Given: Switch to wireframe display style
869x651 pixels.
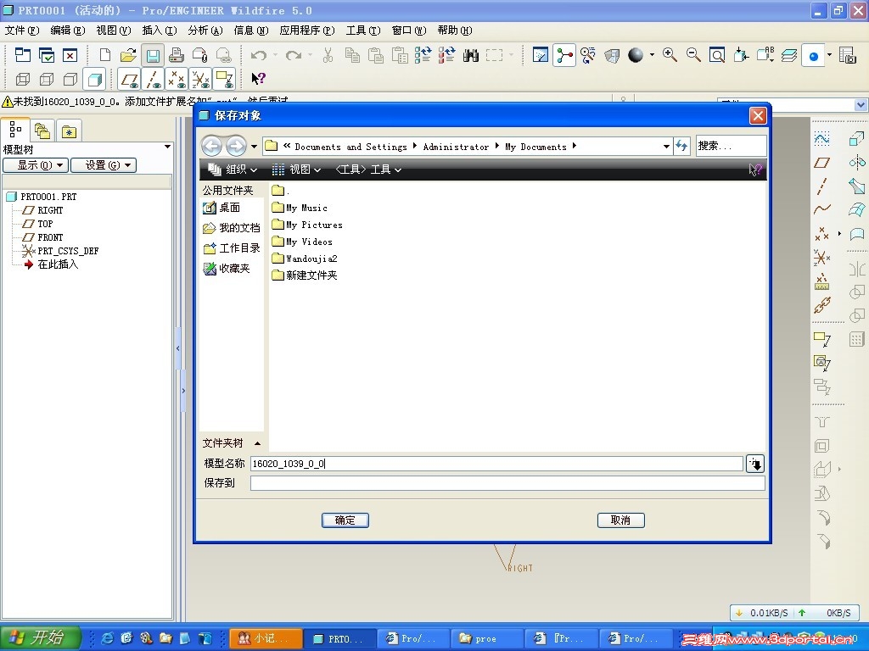Looking at the screenshot, I should point(23,79).
